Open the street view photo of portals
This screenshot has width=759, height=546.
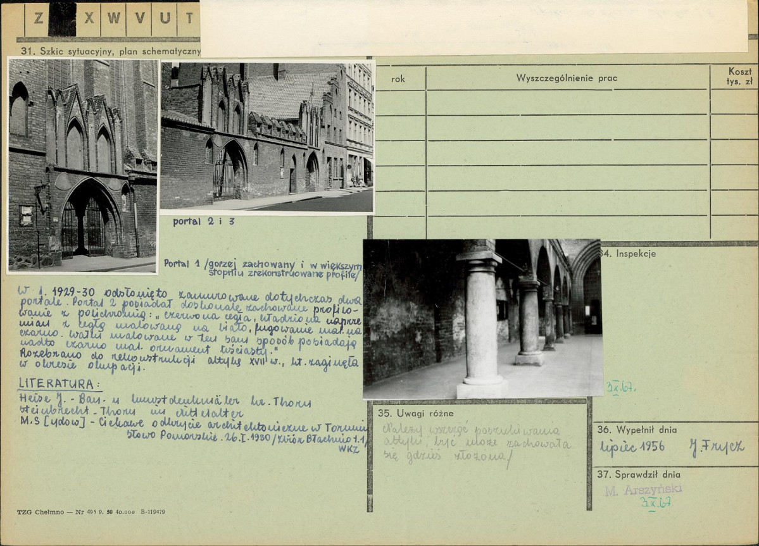point(267,137)
